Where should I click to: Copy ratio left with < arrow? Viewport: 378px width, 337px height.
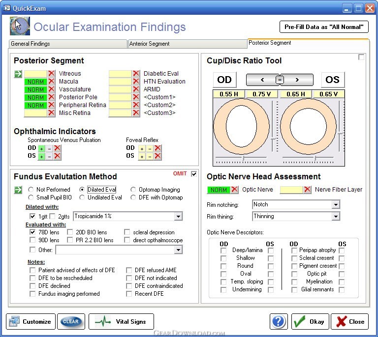[262, 80]
